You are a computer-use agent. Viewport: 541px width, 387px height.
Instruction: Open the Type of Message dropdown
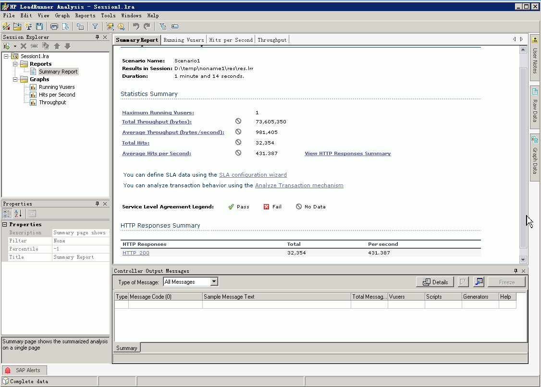(x=214, y=281)
